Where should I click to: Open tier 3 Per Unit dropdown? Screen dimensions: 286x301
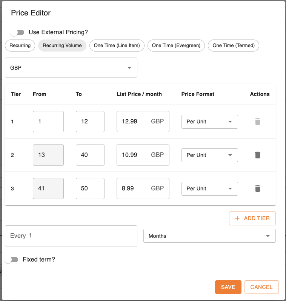click(x=209, y=189)
